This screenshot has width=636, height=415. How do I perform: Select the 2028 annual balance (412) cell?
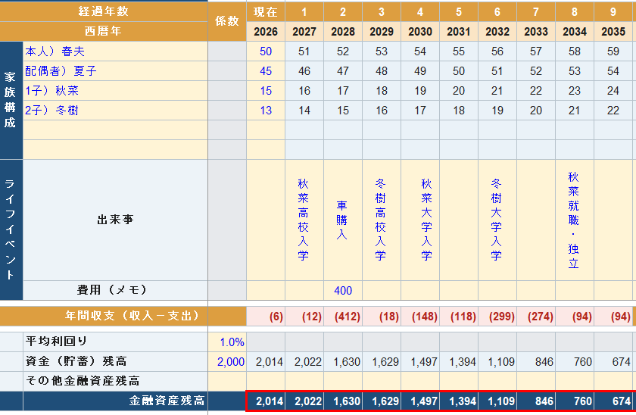343,317
